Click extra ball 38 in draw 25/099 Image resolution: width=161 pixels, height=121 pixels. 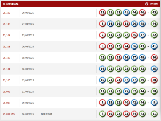pyautogui.click(x=154, y=91)
